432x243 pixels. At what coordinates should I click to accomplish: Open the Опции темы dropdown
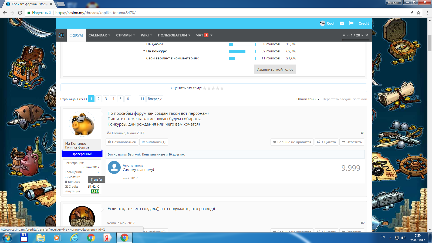click(x=308, y=99)
